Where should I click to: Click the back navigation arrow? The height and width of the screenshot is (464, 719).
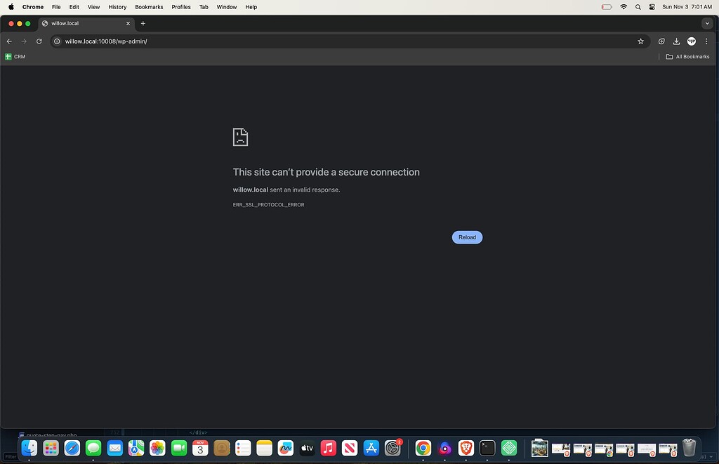(9, 41)
